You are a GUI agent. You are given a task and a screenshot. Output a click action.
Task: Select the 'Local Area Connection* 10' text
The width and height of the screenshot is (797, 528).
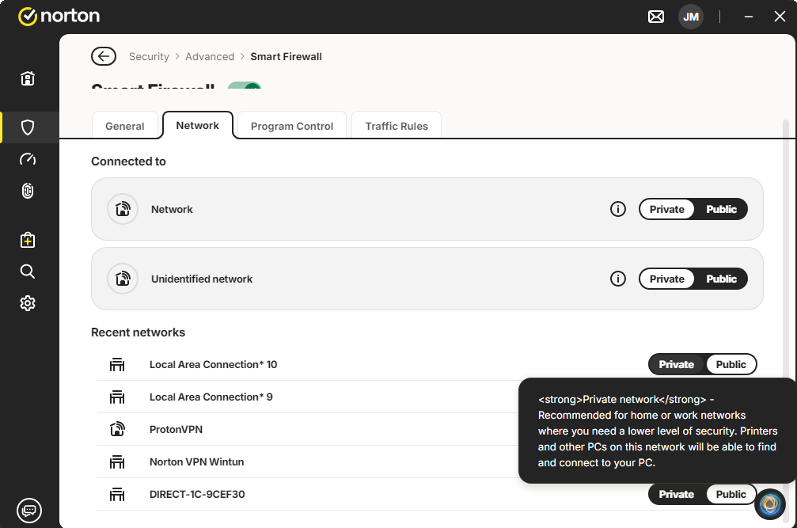click(213, 364)
